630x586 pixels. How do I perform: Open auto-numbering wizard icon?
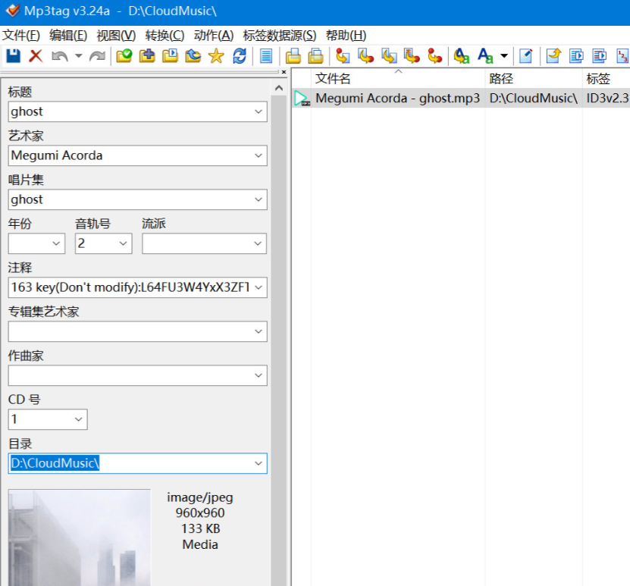622,56
